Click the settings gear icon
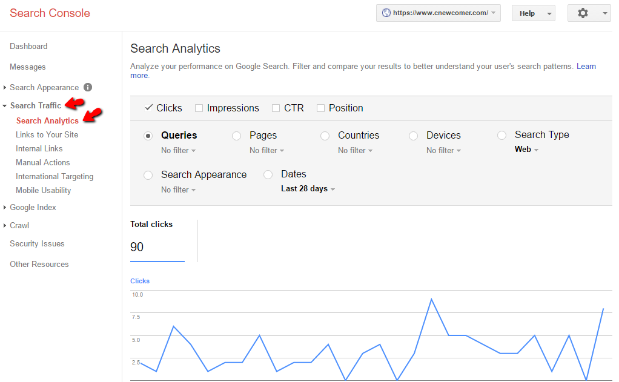Image resolution: width=619 pixels, height=382 pixels. pyautogui.click(x=583, y=13)
